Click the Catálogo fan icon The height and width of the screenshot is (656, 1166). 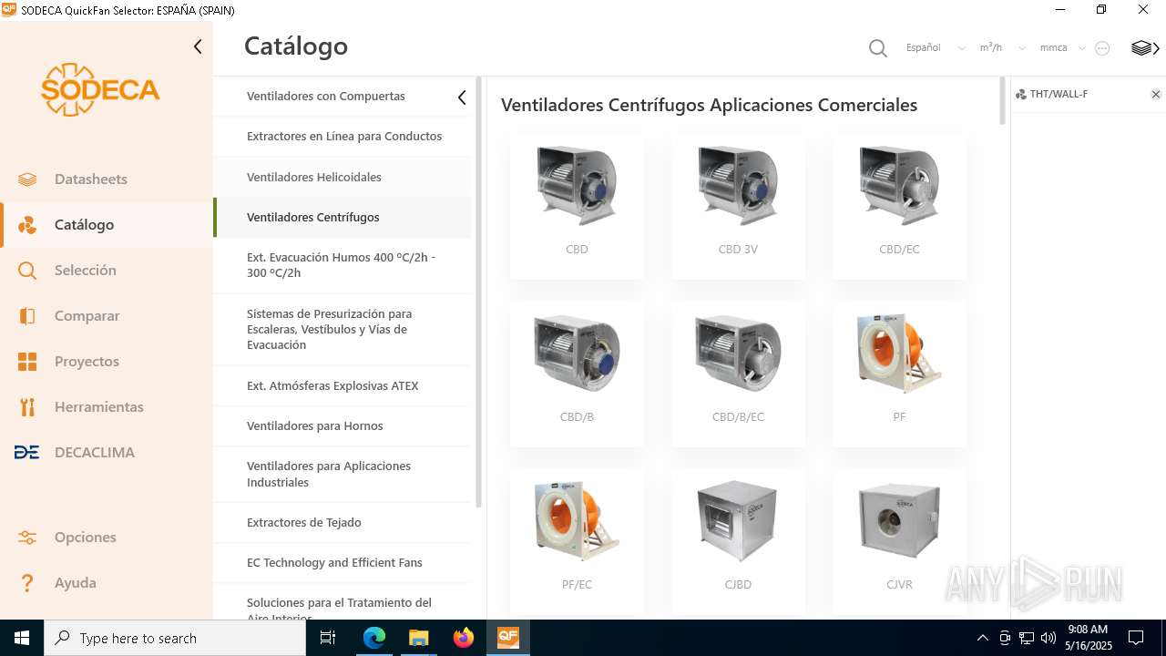click(27, 225)
